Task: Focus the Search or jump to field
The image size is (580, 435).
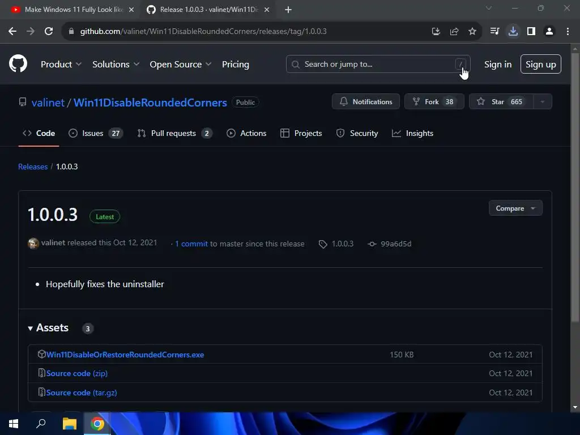Action: click(378, 64)
